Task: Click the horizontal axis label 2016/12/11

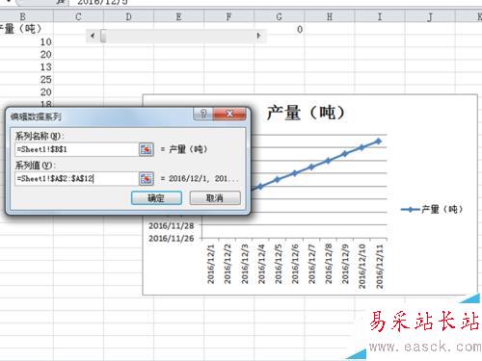Action: pos(379,266)
